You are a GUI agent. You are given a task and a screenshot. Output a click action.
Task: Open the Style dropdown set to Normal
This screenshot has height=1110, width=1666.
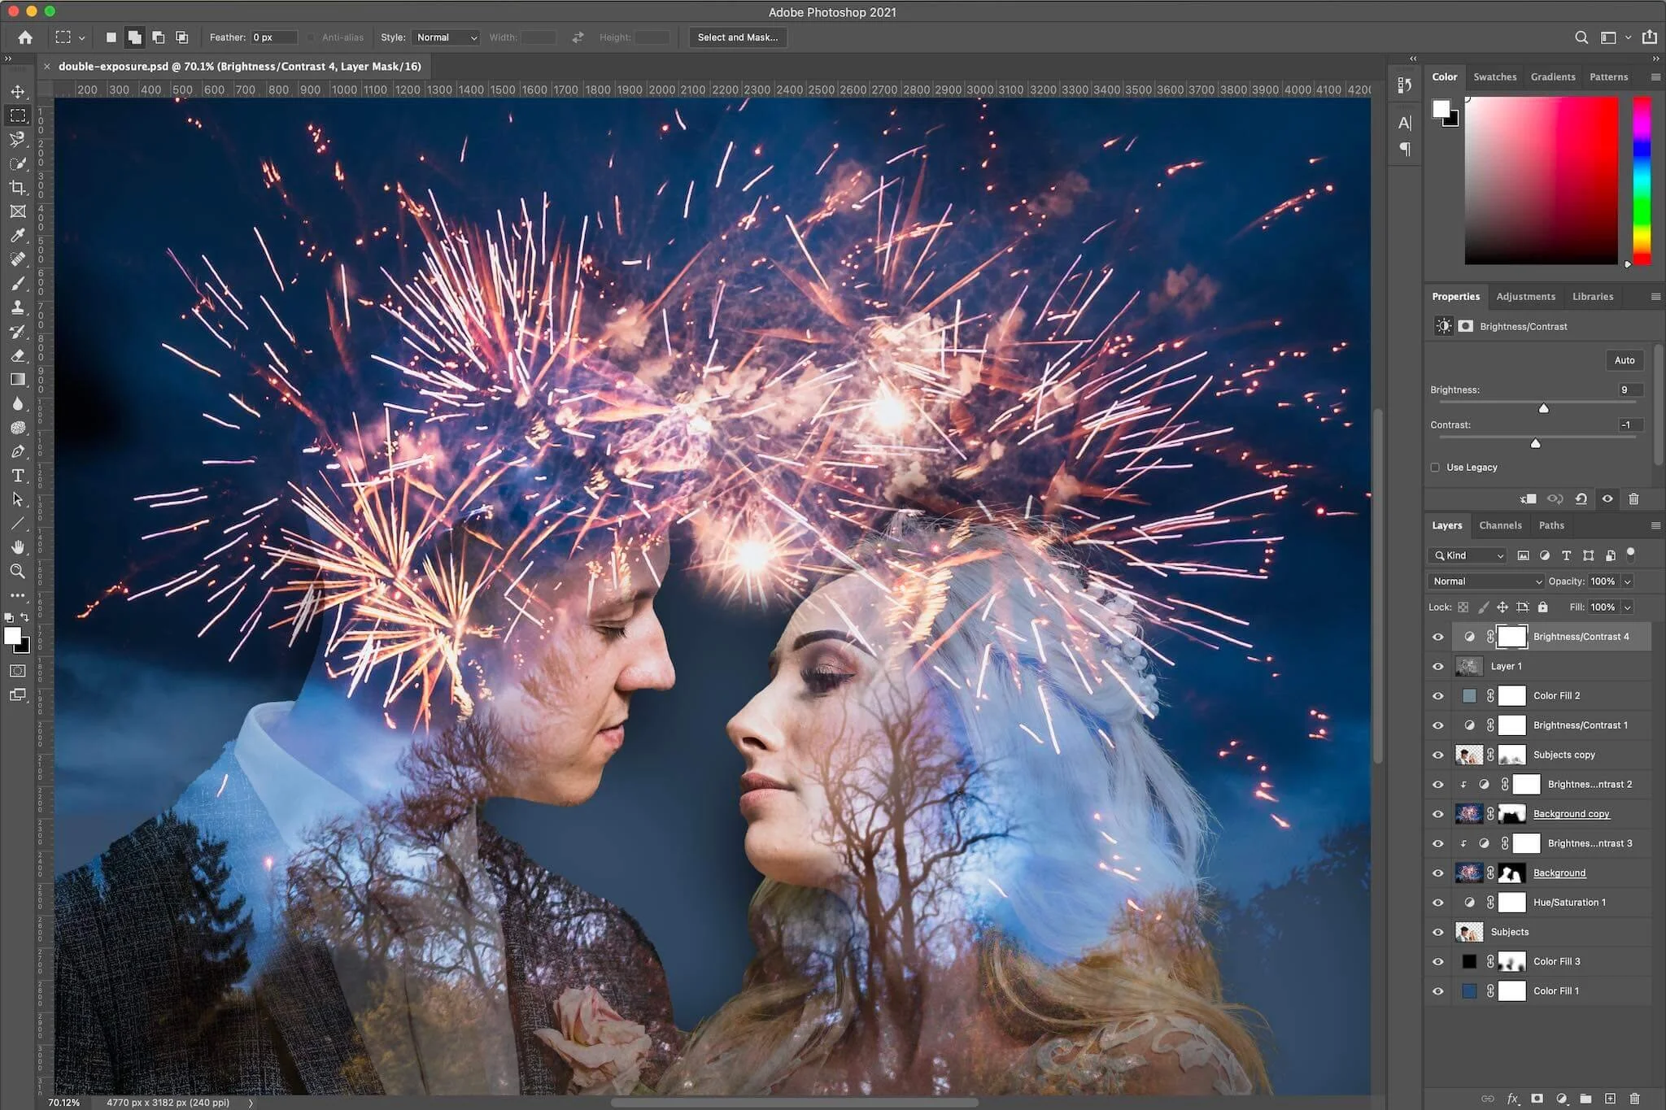coord(447,37)
